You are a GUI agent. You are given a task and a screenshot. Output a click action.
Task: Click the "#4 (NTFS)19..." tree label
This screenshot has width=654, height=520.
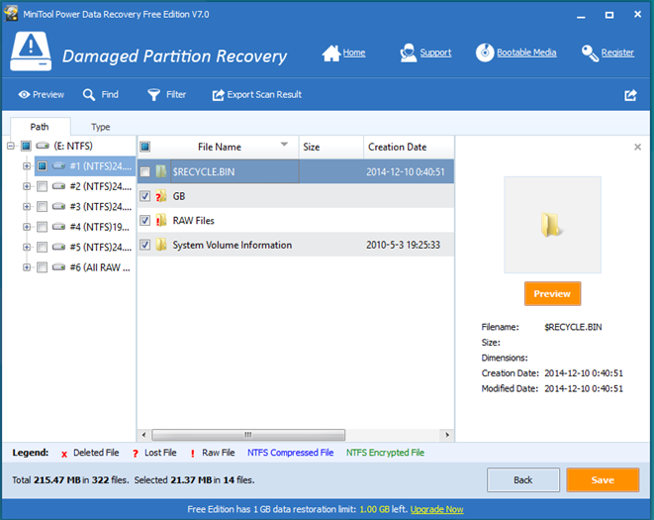(100, 227)
